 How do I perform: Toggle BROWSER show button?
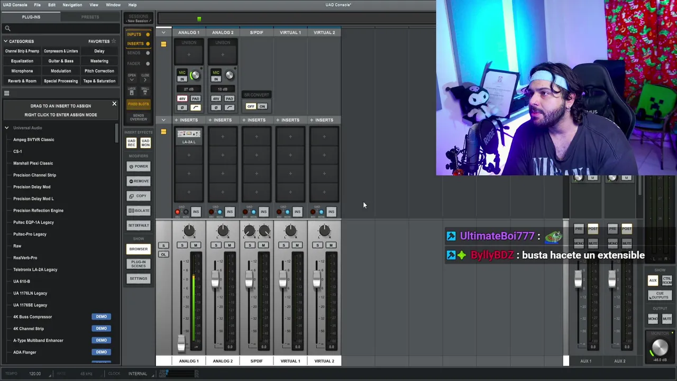pyautogui.click(x=139, y=249)
